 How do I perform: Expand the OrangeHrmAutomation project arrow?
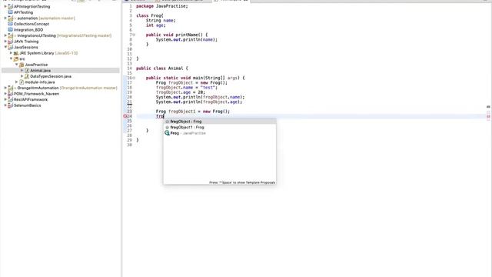5,88
